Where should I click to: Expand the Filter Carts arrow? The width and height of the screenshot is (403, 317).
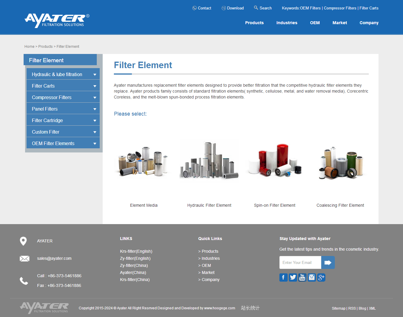(95, 86)
